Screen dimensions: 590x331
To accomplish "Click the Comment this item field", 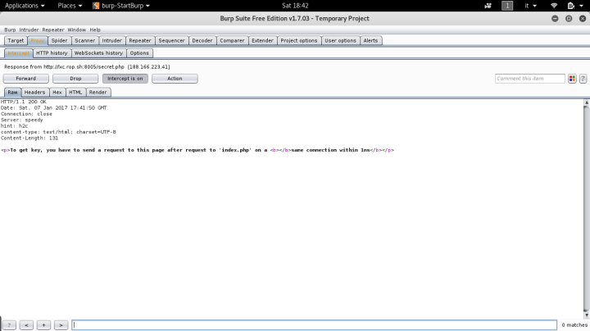I will [x=529, y=79].
